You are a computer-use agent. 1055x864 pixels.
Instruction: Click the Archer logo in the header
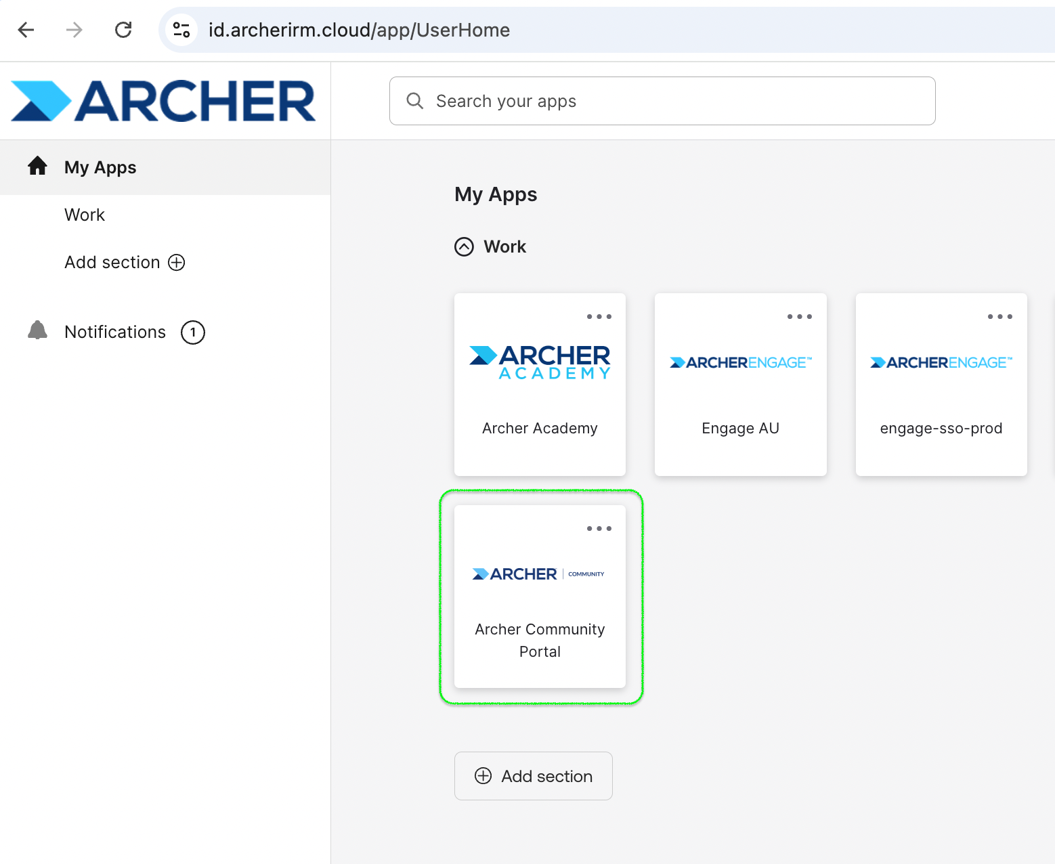pyautogui.click(x=163, y=100)
